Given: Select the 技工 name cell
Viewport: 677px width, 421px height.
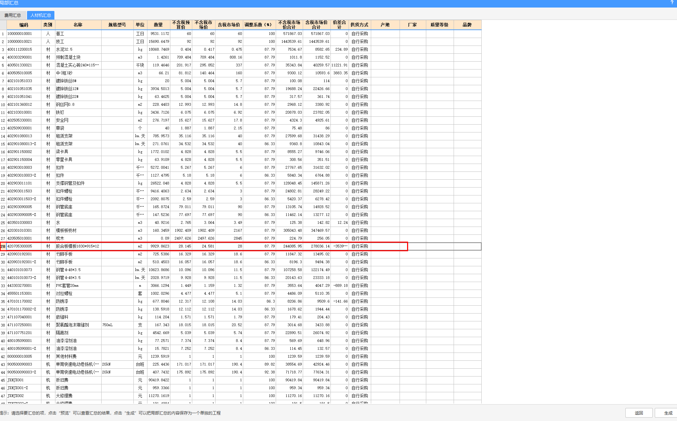Looking at the screenshot, I should pos(78,42).
